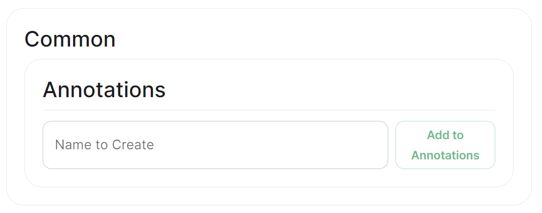This screenshot has height=213, width=542.
Task: Click blank space right of Annotations title
Action: (328, 90)
